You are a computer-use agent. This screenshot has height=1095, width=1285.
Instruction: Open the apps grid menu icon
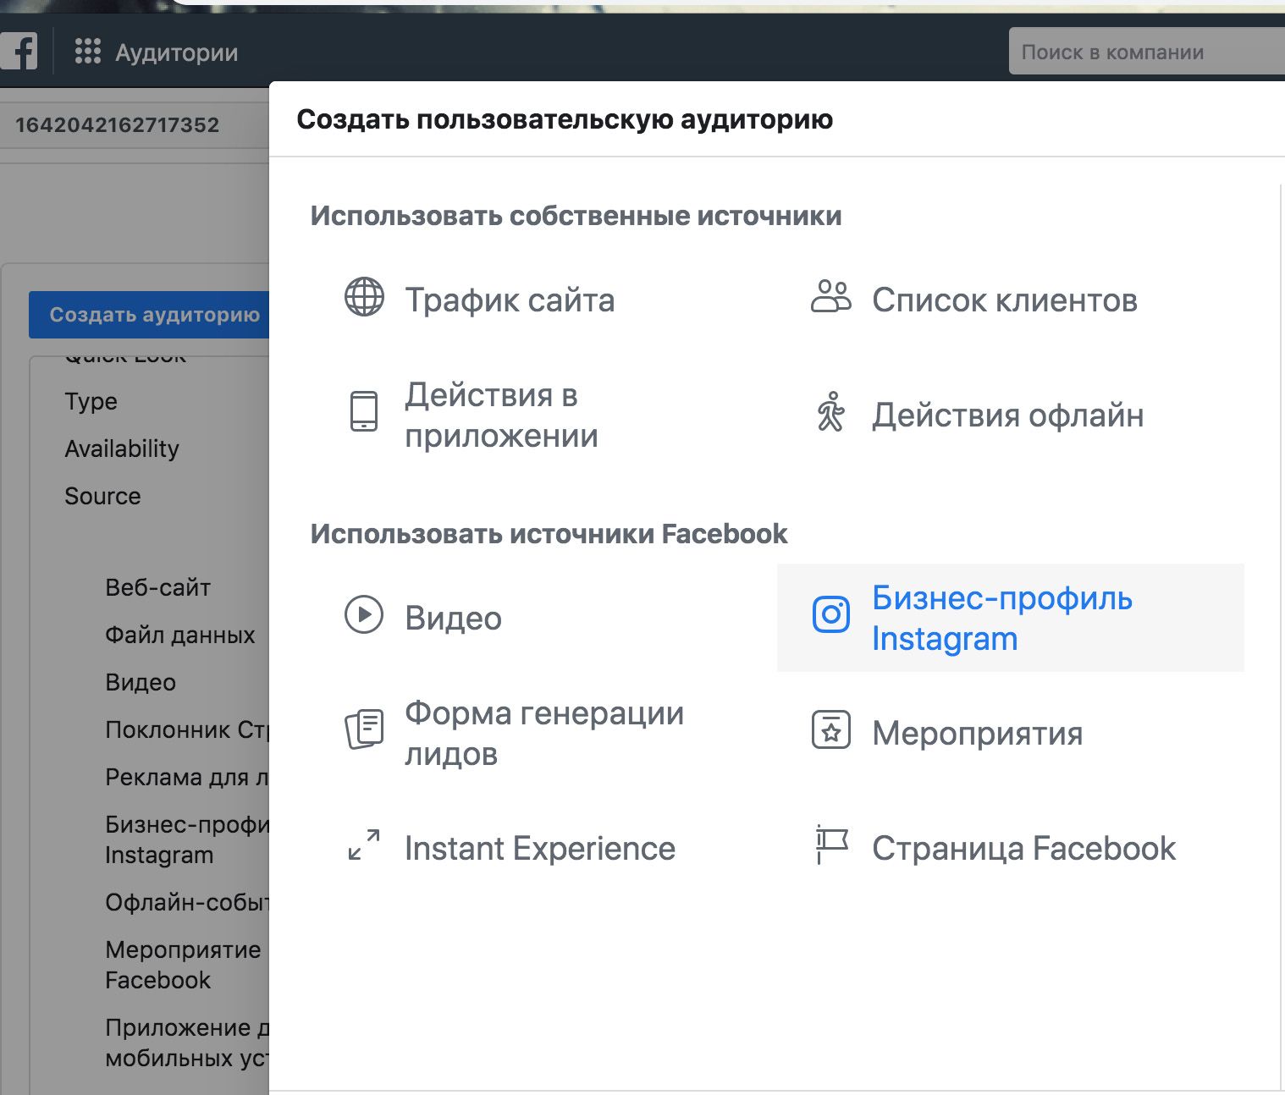[x=88, y=52]
